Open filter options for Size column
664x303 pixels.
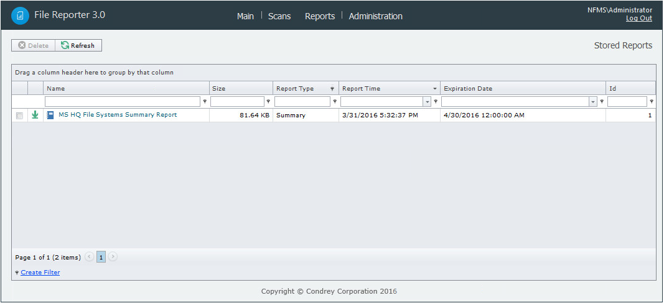268,101
